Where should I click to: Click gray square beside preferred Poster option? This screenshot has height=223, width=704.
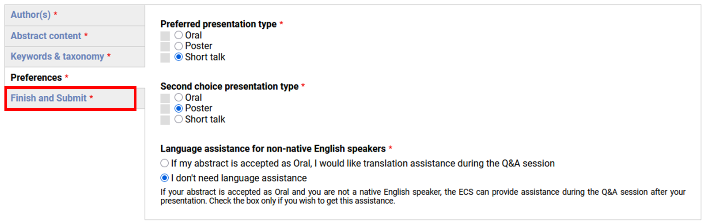pyautogui.click(x=165, y=46)
